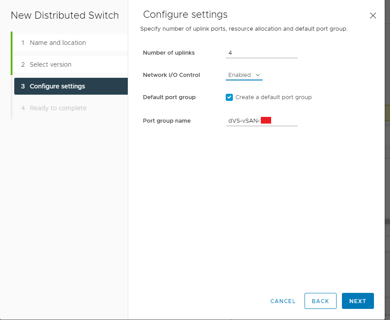This screenshot has height=320, width=390.
Task: Close the New Distributed Switch dialog
Action: point(373,16)
